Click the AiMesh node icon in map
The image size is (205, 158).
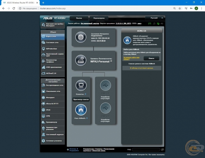pos(81,110)
